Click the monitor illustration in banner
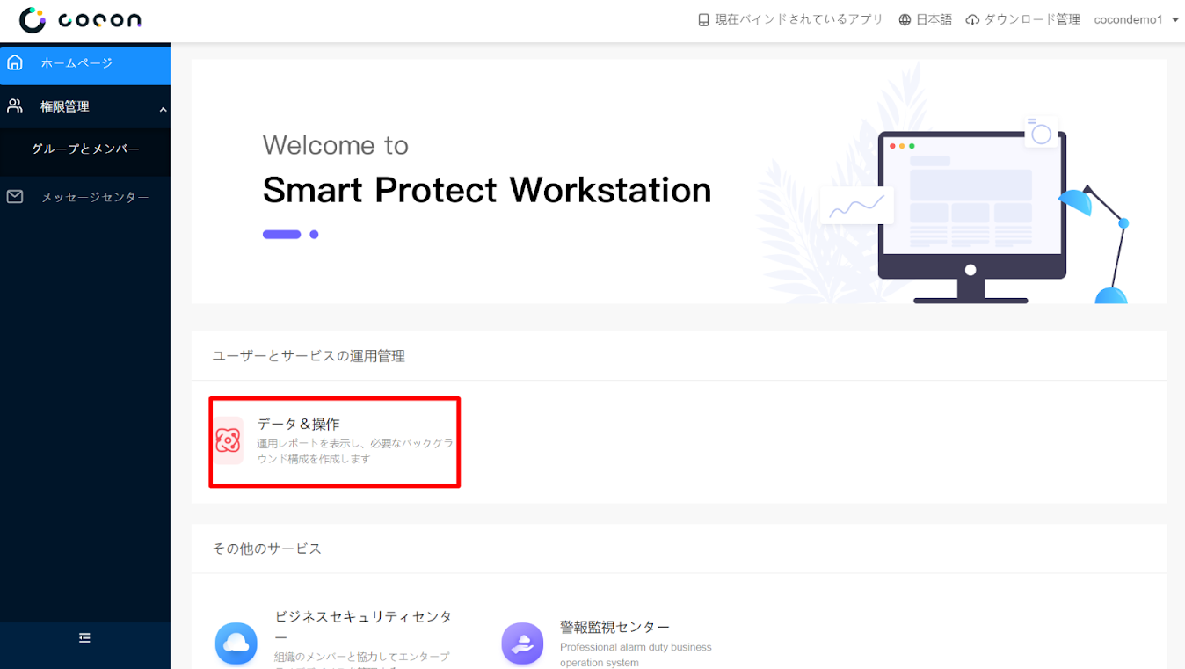Viewport: 1185px width, 669px height. pyautogui.click(x=971, y=217)
